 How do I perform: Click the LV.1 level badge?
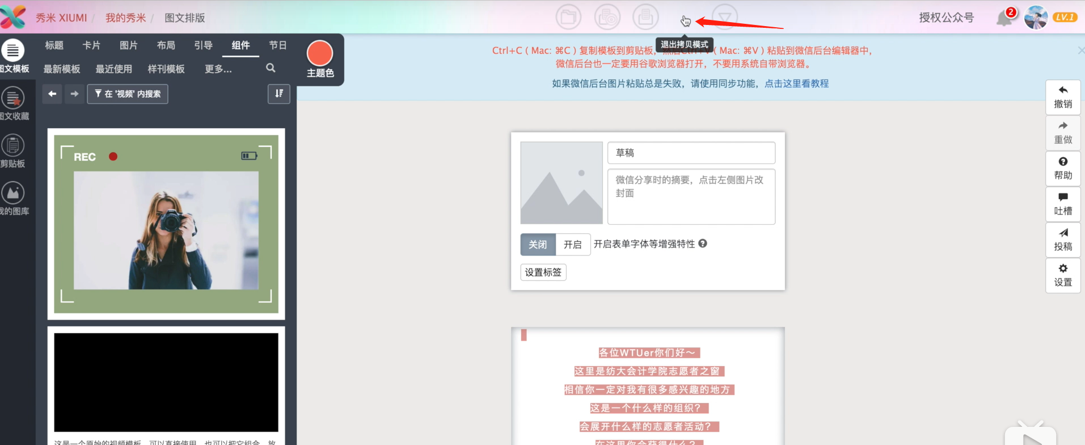click(1065, 17)
